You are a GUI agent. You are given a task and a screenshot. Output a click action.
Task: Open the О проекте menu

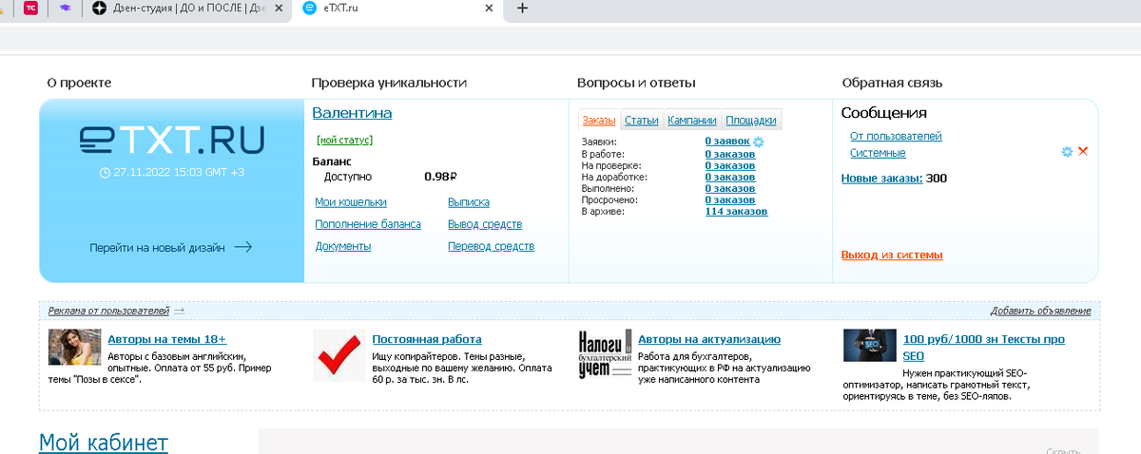coord(79,84)
